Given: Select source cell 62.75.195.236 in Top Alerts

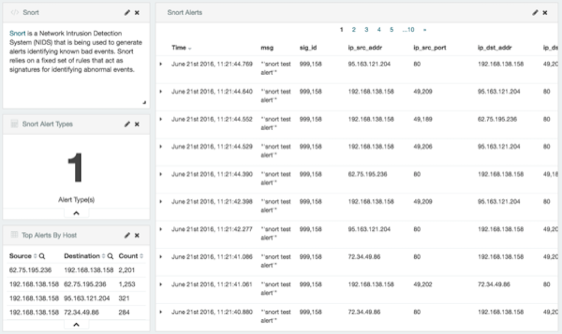Looking at the screenshot, I should point(30,270).
